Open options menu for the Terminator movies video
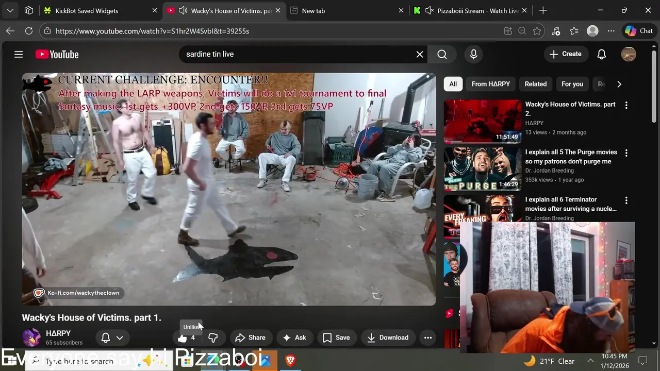660x371 pixels. (626, 200)
